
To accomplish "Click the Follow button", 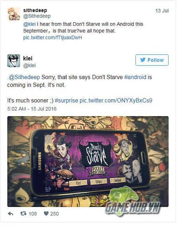I will click(x=152, y=60).
